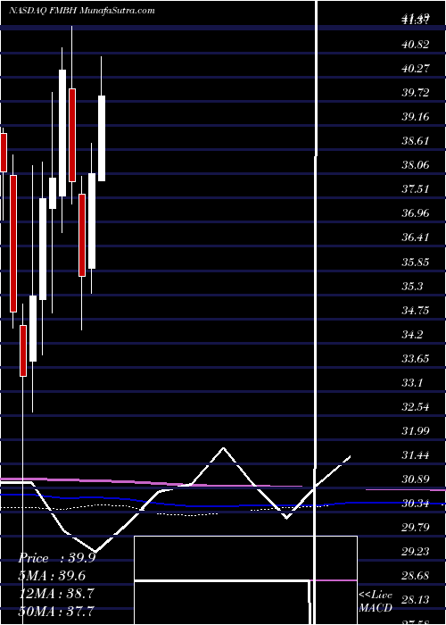Click the 31.99 price axis label
This screenshot has height=625, width=446.
(x=415, y=430)
